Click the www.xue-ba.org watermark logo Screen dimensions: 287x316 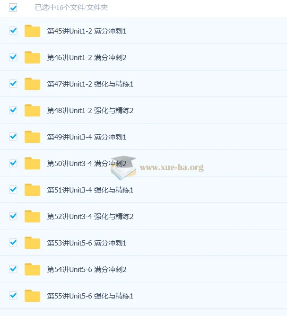click(157, 167)
